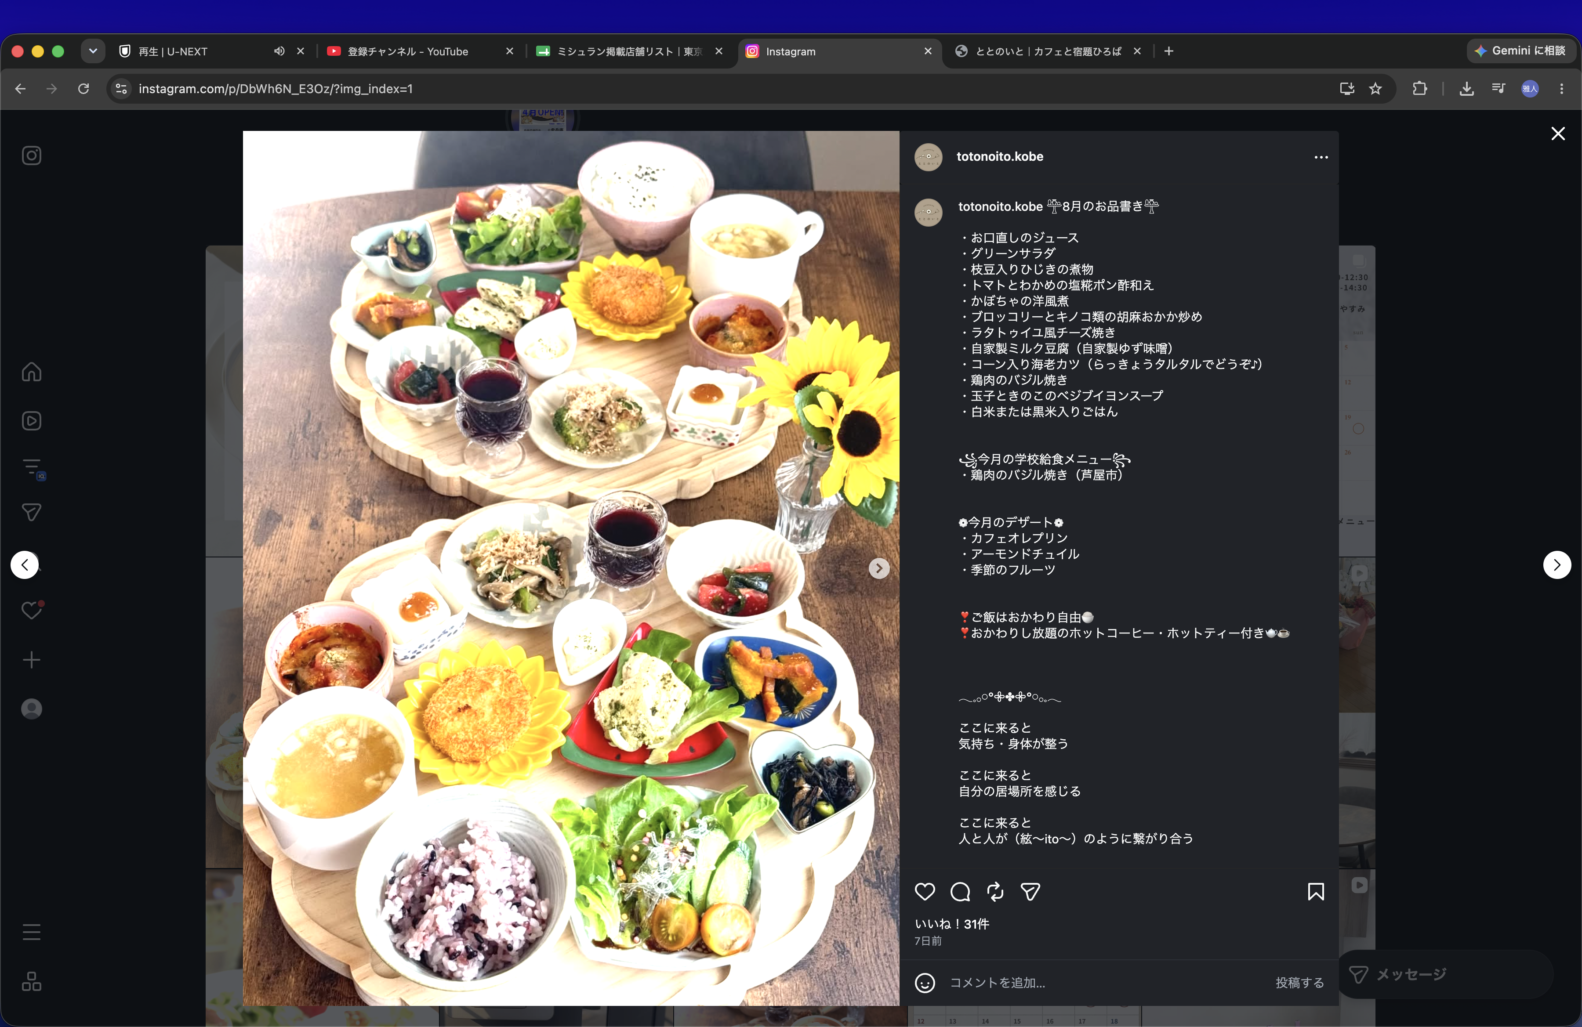
Task: Click Gemini に相談 button
Action: point(1520,51)
